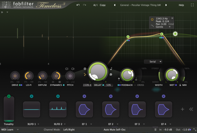Click the undo arrow icon
The height and width of the screenshot is (133, 197).
click(x=78, y=5)
